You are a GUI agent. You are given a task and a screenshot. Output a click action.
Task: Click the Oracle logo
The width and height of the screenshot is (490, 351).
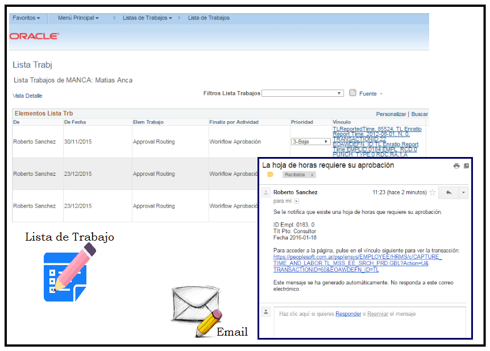[x=34, y=36]
